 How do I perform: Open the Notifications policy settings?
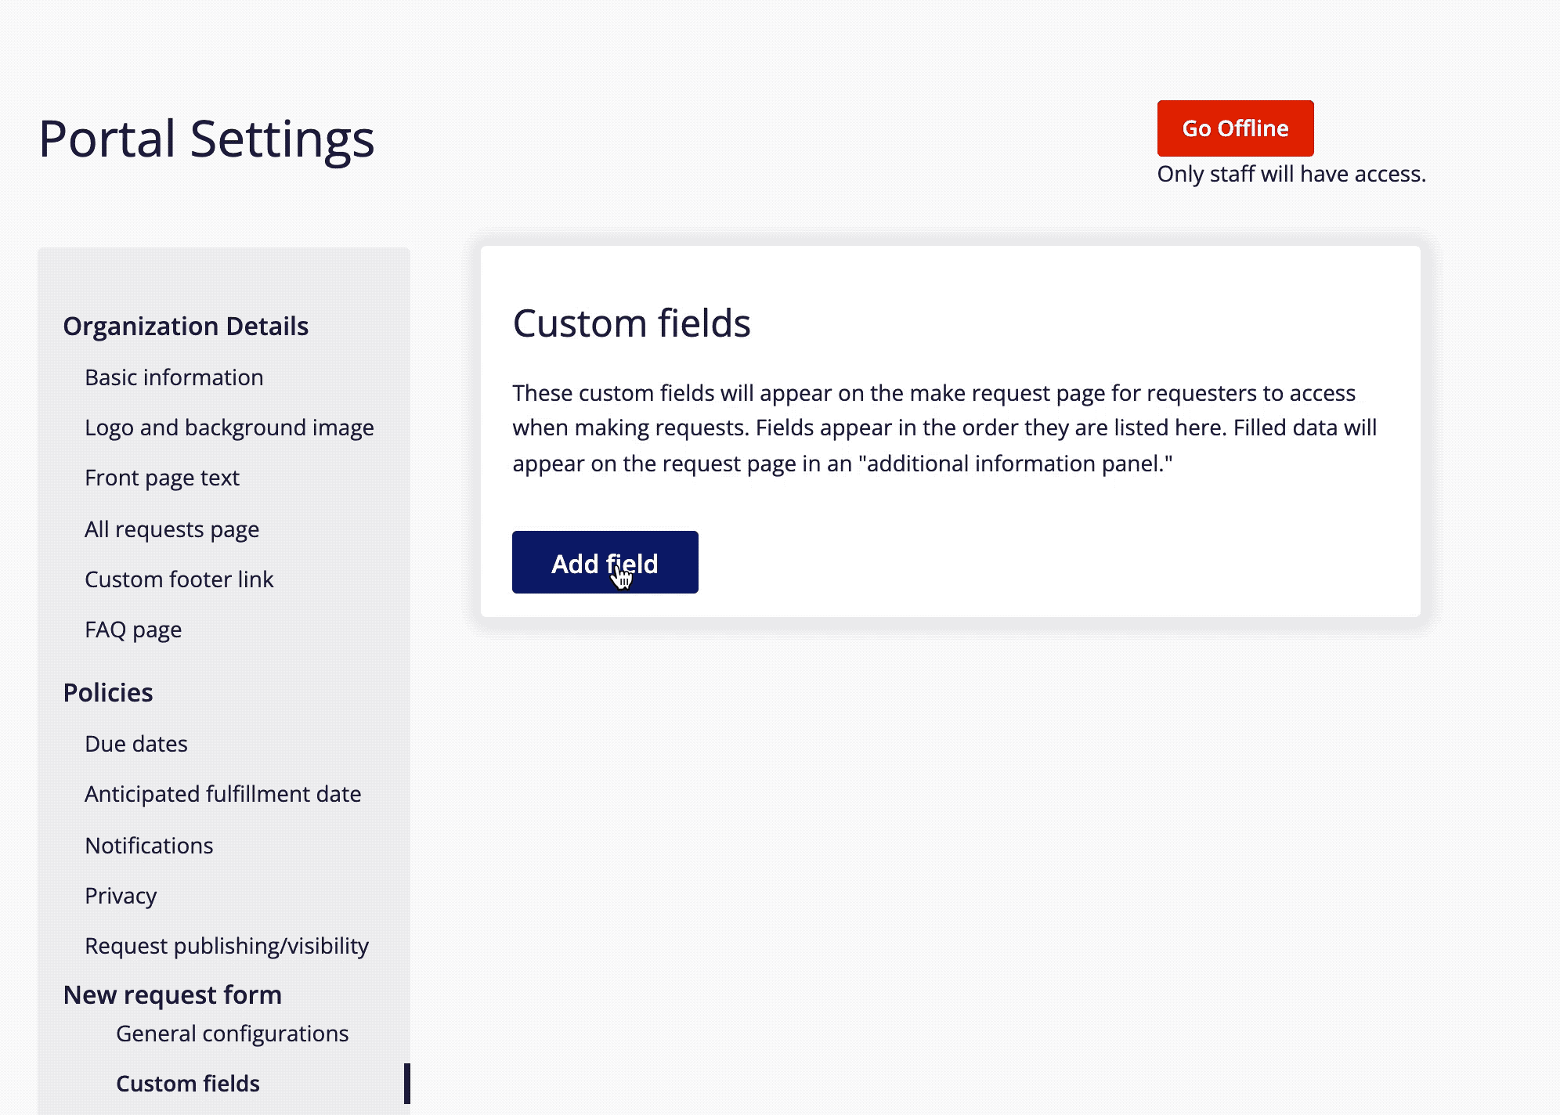(149, 845)
